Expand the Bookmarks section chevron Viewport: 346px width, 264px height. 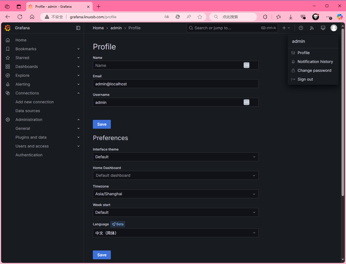78,49
